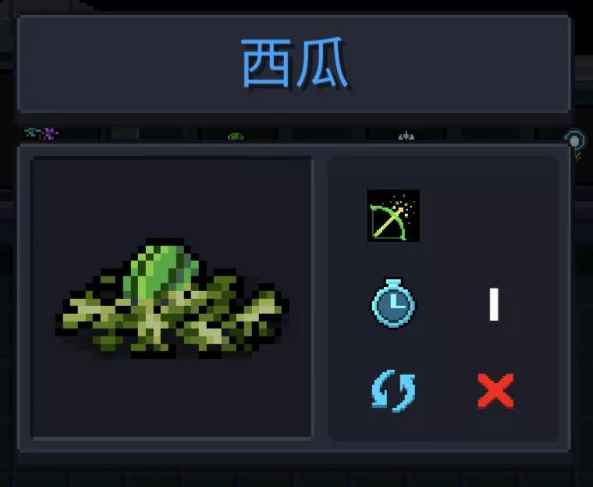This screenshot has height=487, width=593.
Task: Click the 西瓜 title text
Action: [295, 62]
